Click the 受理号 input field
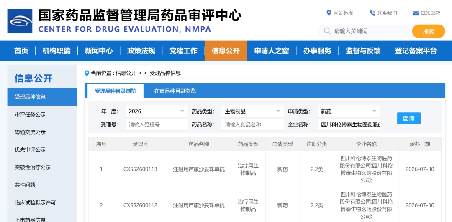The image size is (452, 222). click(x=157, y=124)
